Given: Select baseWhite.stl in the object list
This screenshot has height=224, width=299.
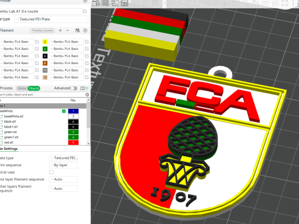Looking at the screenshot, I should pos(14,116).
